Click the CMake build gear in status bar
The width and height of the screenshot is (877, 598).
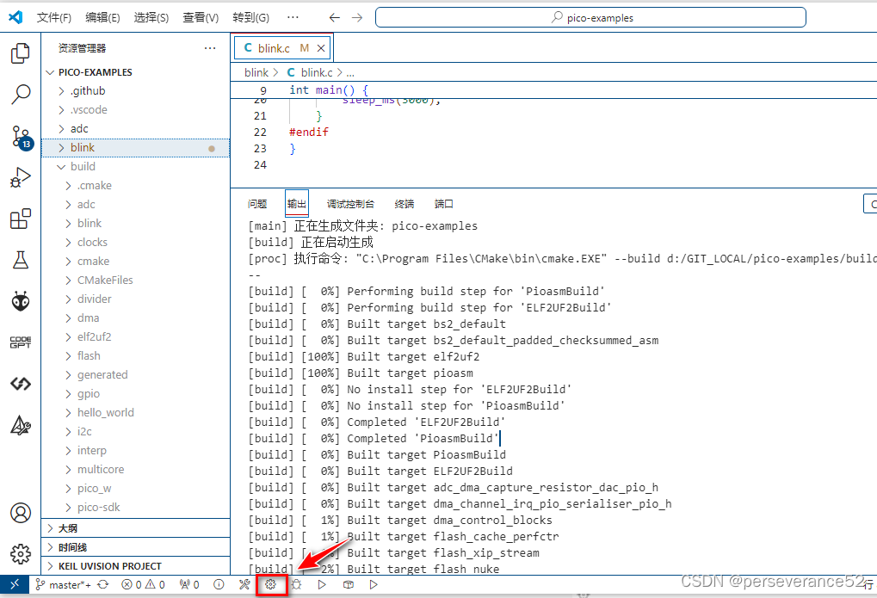pos(271,584)
